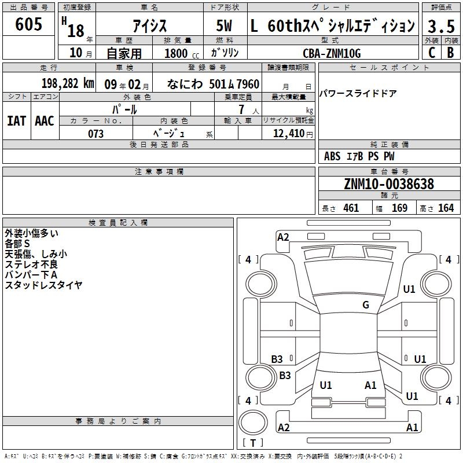Click the "譲渡書類期限" header
This screenshot has width=463, height=463.
(x=288, y=67)
